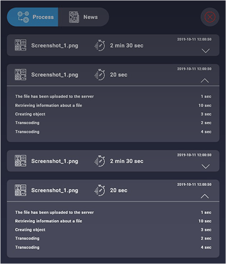Click the file icon of the second Screenshot_1.png entry

click(20, 75)
